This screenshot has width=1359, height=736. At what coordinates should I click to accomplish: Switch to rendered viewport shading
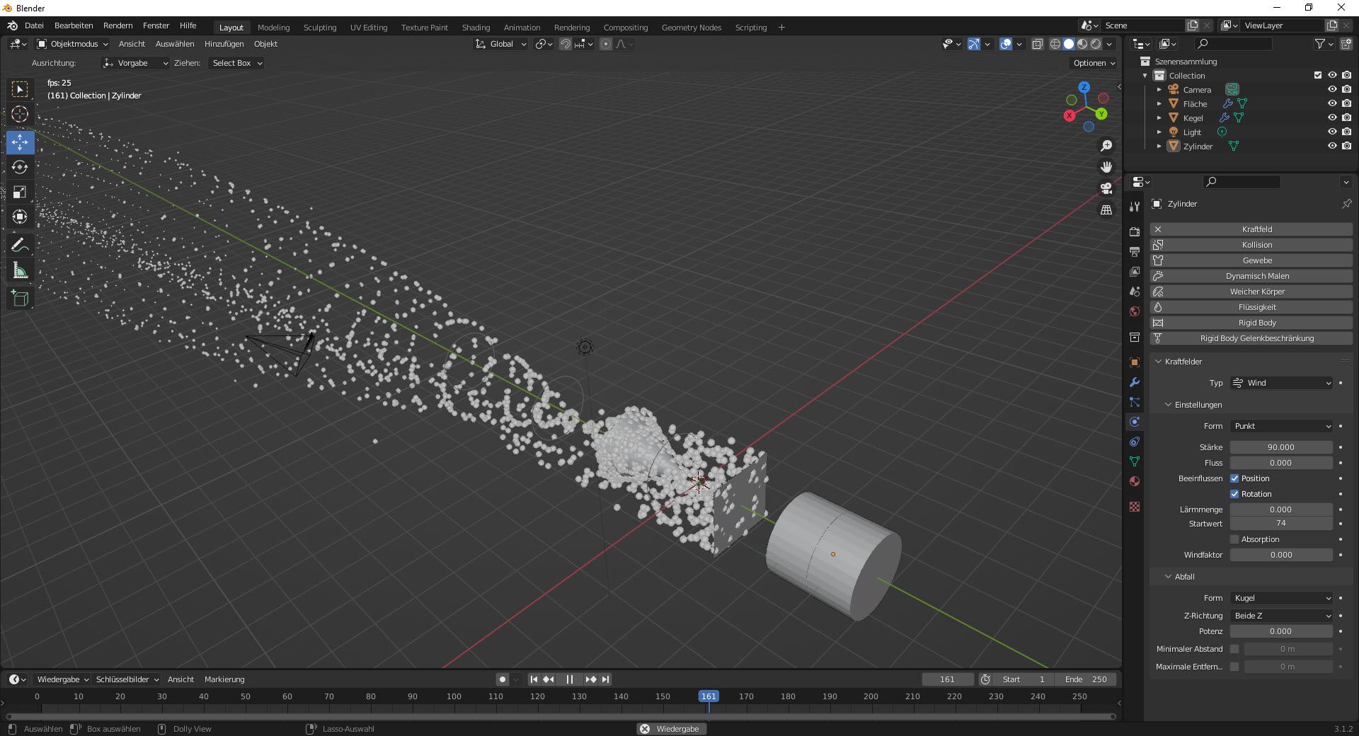pos(1096,44)
